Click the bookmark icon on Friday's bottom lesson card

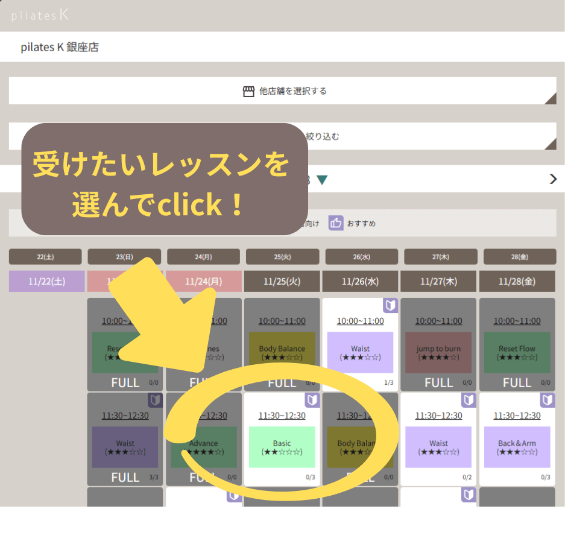(x=547, y=495)
